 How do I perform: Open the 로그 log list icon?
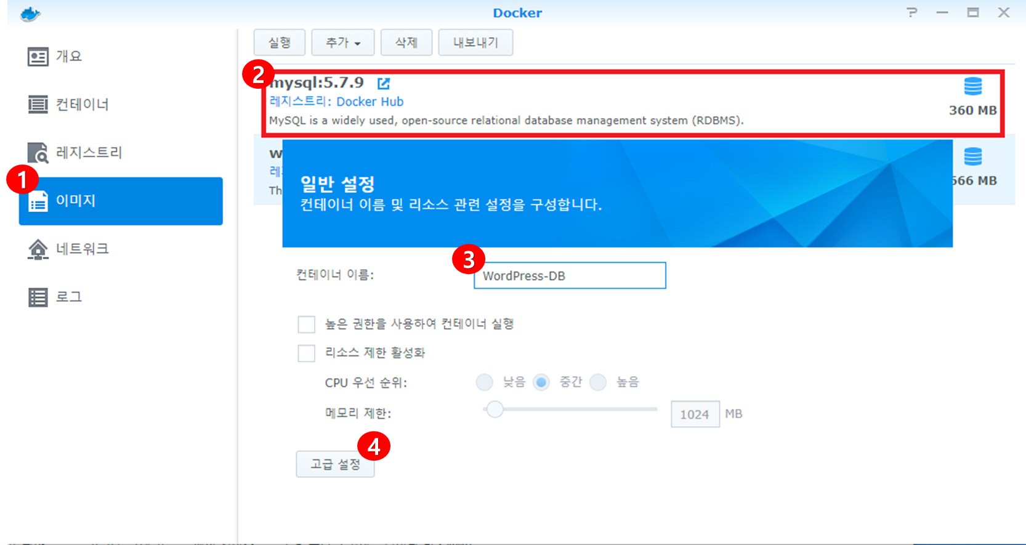(38, 297)
